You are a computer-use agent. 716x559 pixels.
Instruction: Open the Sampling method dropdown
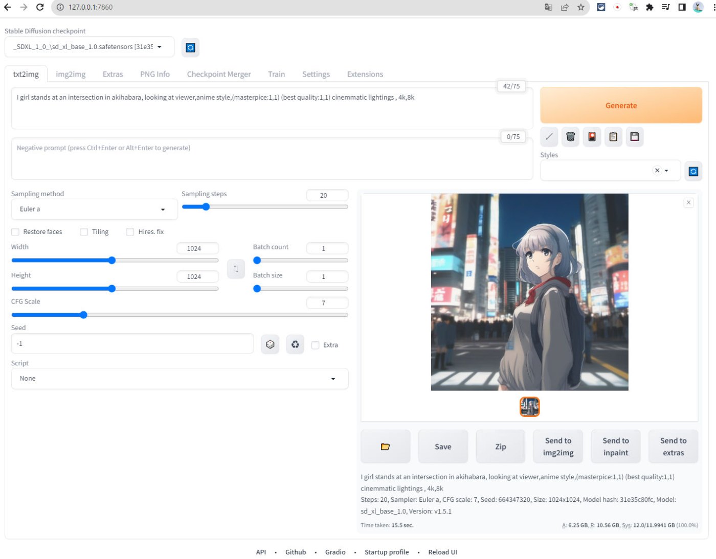[94, 209]
